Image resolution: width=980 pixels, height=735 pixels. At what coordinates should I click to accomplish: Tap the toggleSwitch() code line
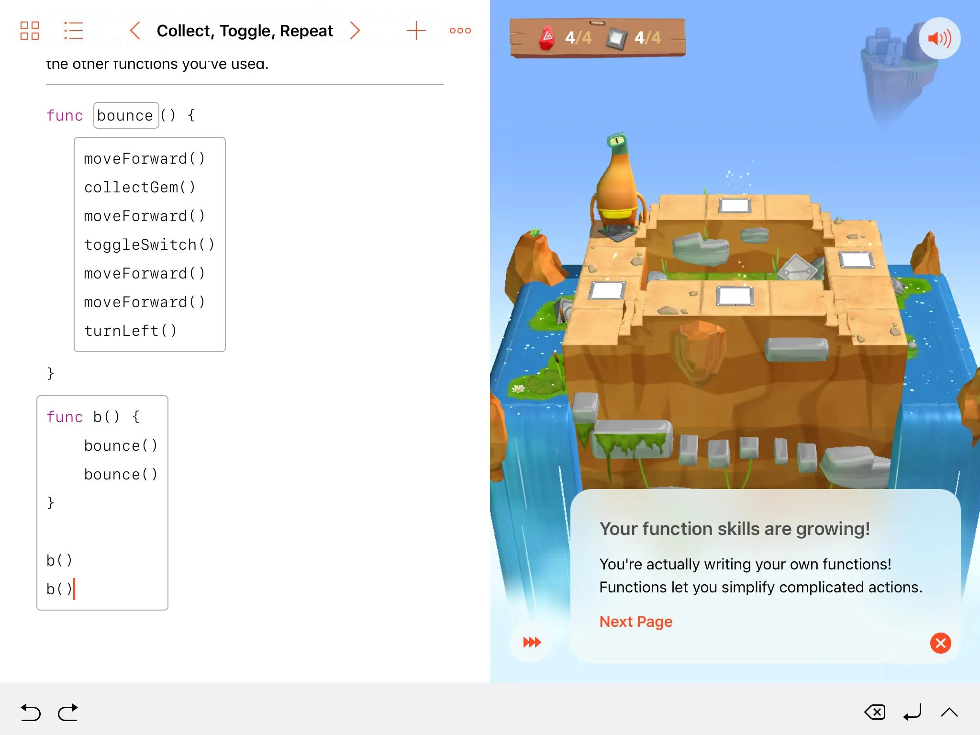[149, 245]
